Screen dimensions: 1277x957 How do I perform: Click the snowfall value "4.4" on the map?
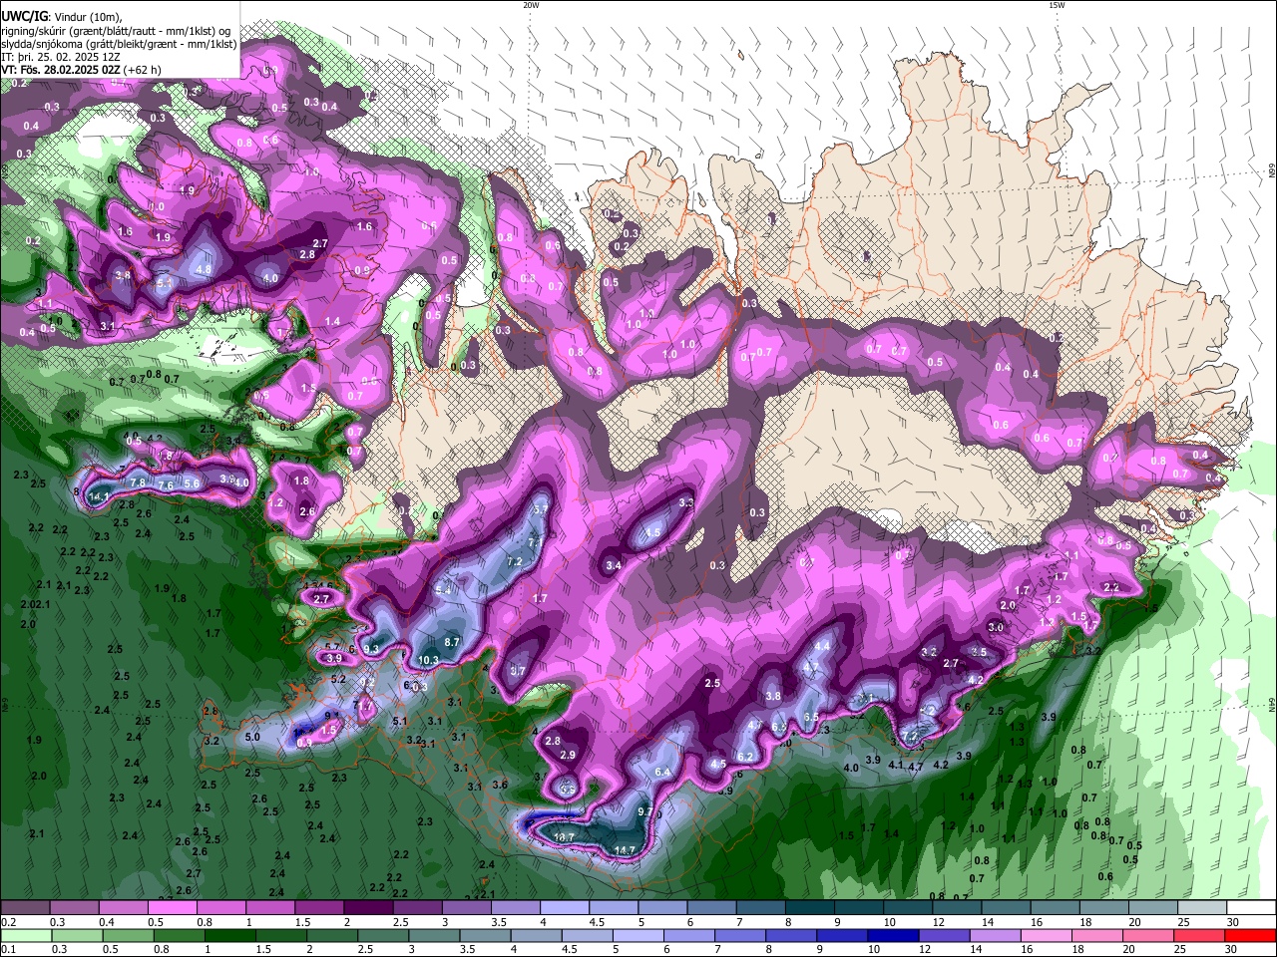click(822, 647)
